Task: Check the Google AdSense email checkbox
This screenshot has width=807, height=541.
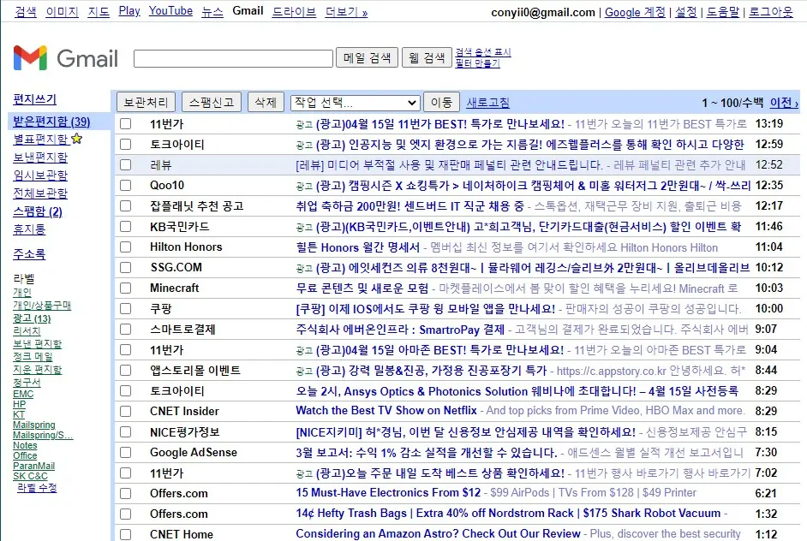Action: 126,453
